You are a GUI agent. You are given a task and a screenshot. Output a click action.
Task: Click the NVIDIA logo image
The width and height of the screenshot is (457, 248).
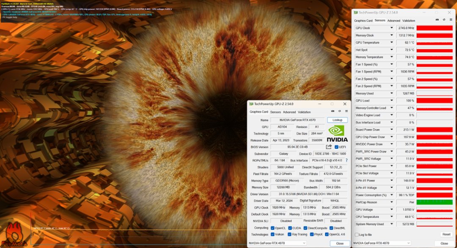tap(337, 134)
